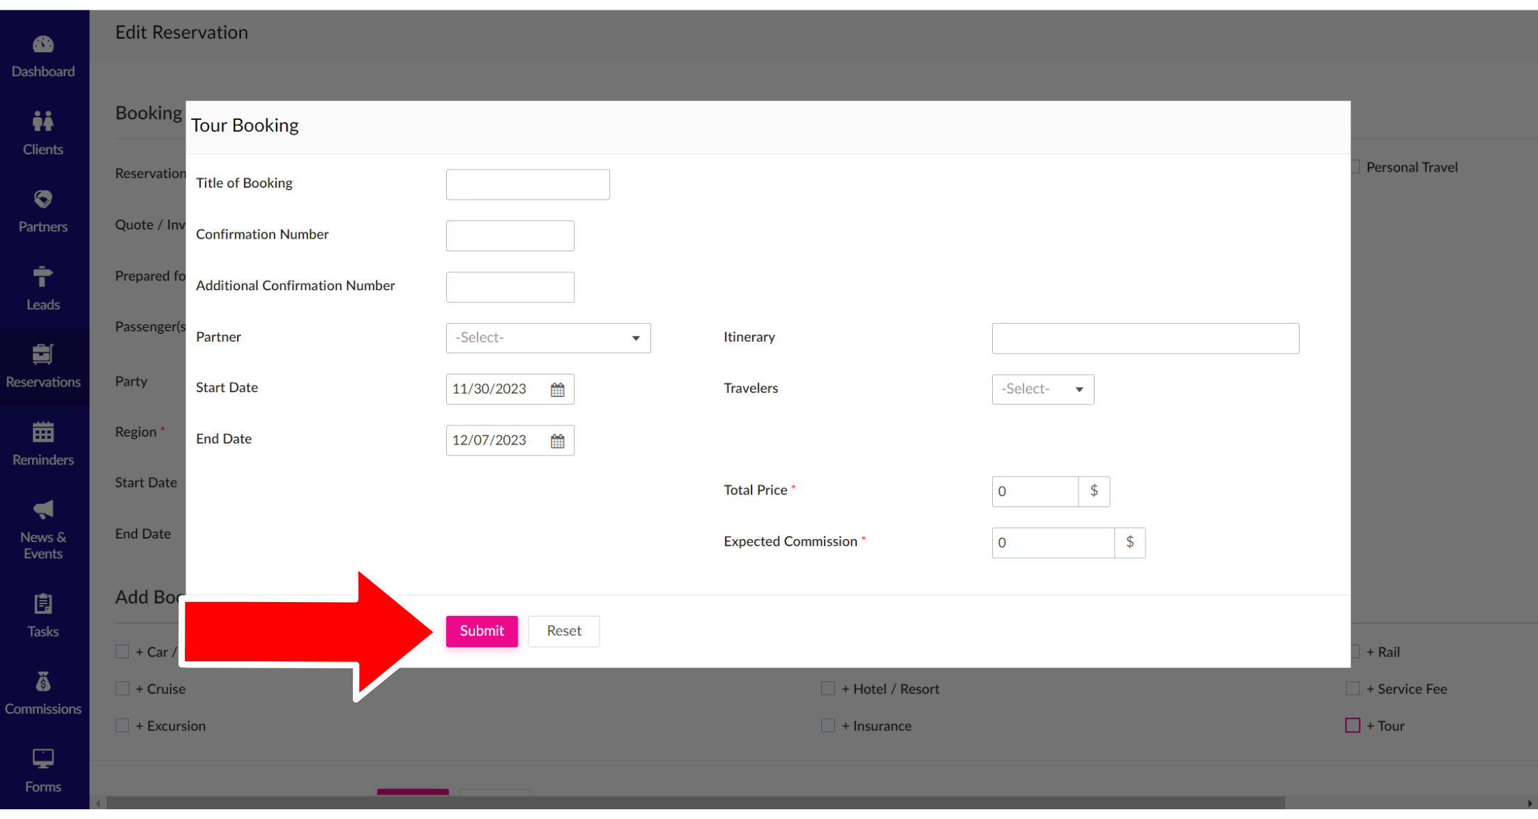This screenshot has height=819, width=1538.
Task: Toggle the + Excursion checkbox
Action: tap(122, 726)
